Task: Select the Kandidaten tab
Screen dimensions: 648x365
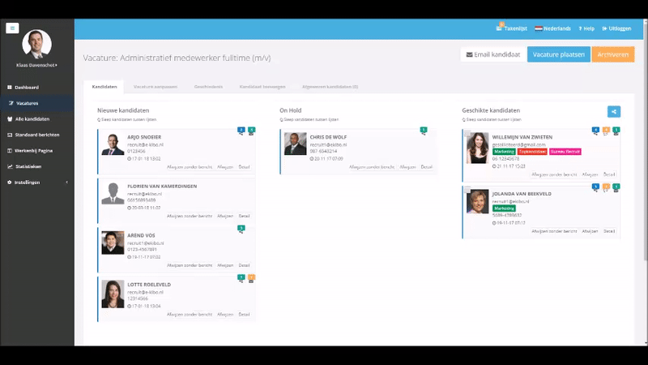Action: [104, 87]
